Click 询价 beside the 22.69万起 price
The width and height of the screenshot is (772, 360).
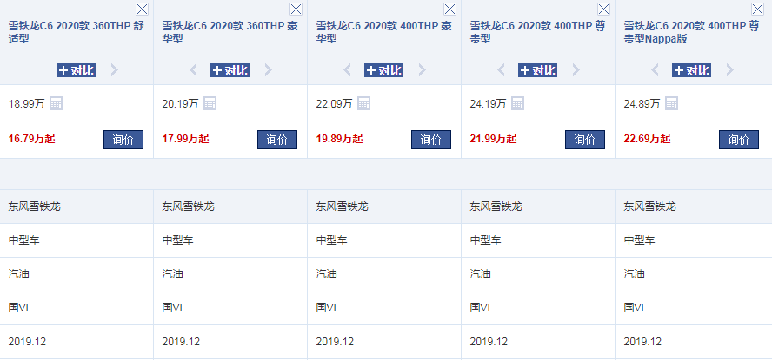tap(739, 140)
